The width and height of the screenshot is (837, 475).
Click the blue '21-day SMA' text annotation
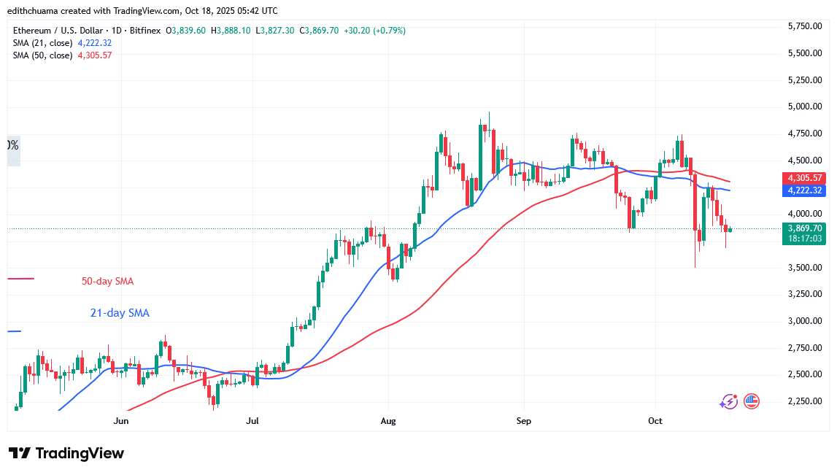point(120,313)
